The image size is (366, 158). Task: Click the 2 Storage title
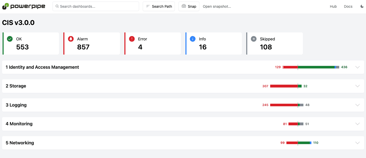[16, 86]
